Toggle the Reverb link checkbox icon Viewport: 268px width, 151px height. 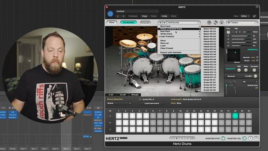(x=257, y=57)
